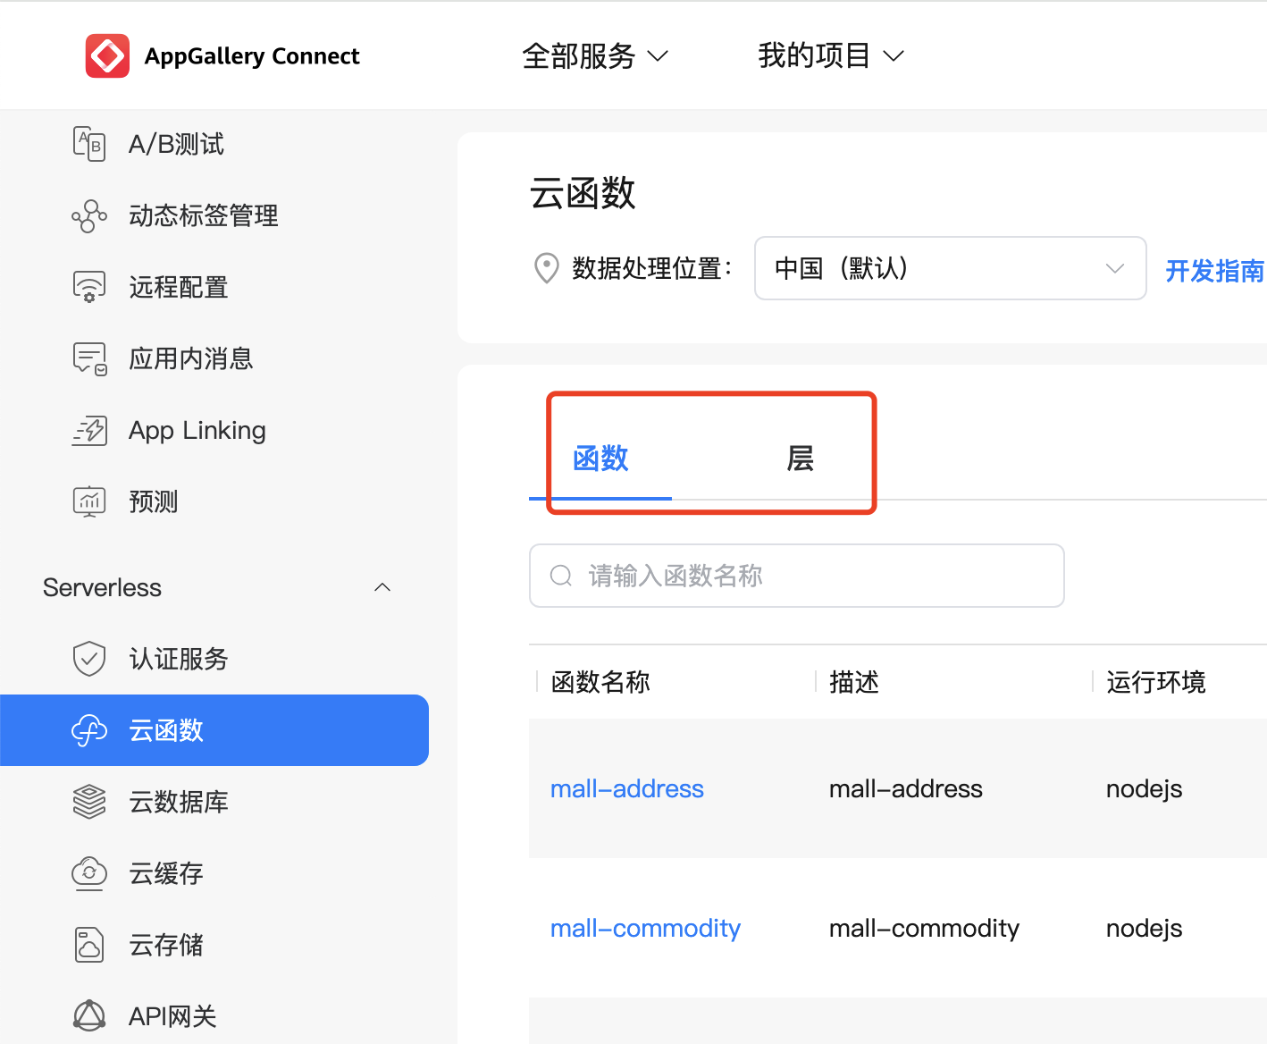Open the mall-address function link
The height and width of the screenshot is (1044, 1267).
pyautogui.click(x=627, y=788)
